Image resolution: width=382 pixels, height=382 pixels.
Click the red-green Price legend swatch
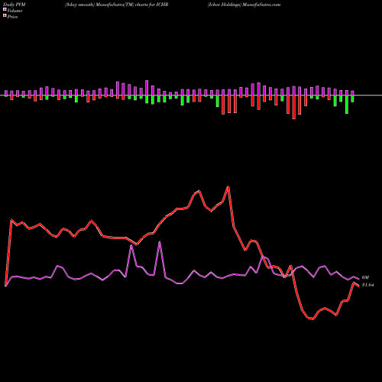[5, 16]
